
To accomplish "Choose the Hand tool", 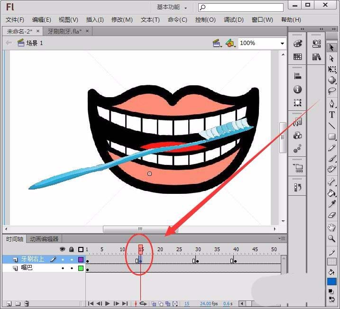I will pos(332,228).
